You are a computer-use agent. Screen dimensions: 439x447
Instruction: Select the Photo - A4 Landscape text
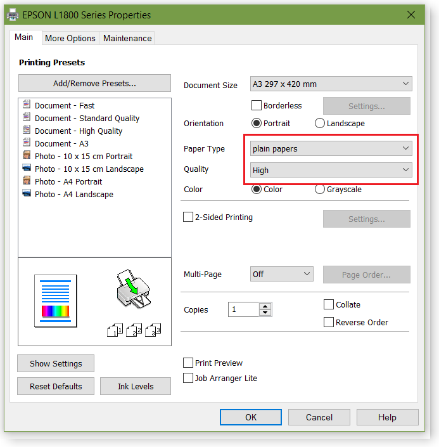[x=74, y=194]
